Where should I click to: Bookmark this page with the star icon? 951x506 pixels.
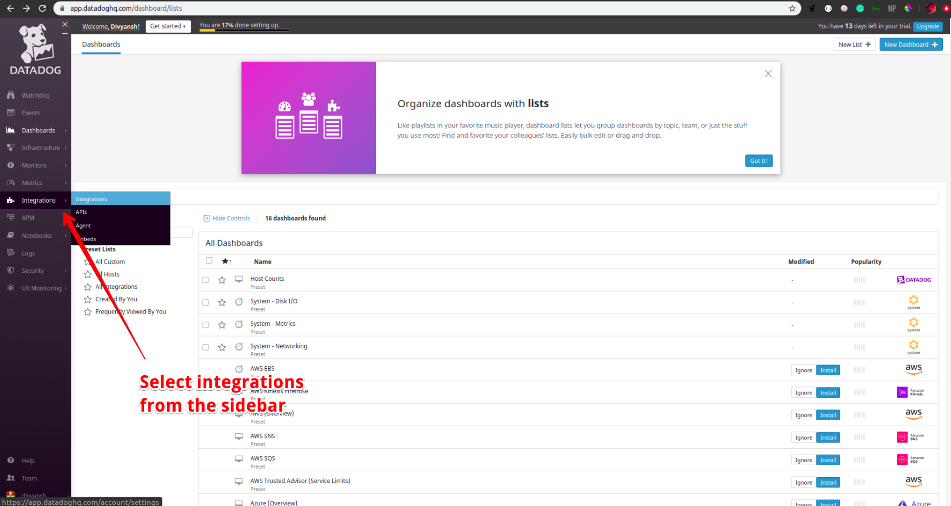[x=792, y=8]
